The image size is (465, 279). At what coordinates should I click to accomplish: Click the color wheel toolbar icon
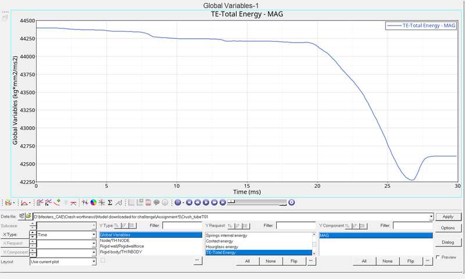pyautogui.click(x=93, y=203)
